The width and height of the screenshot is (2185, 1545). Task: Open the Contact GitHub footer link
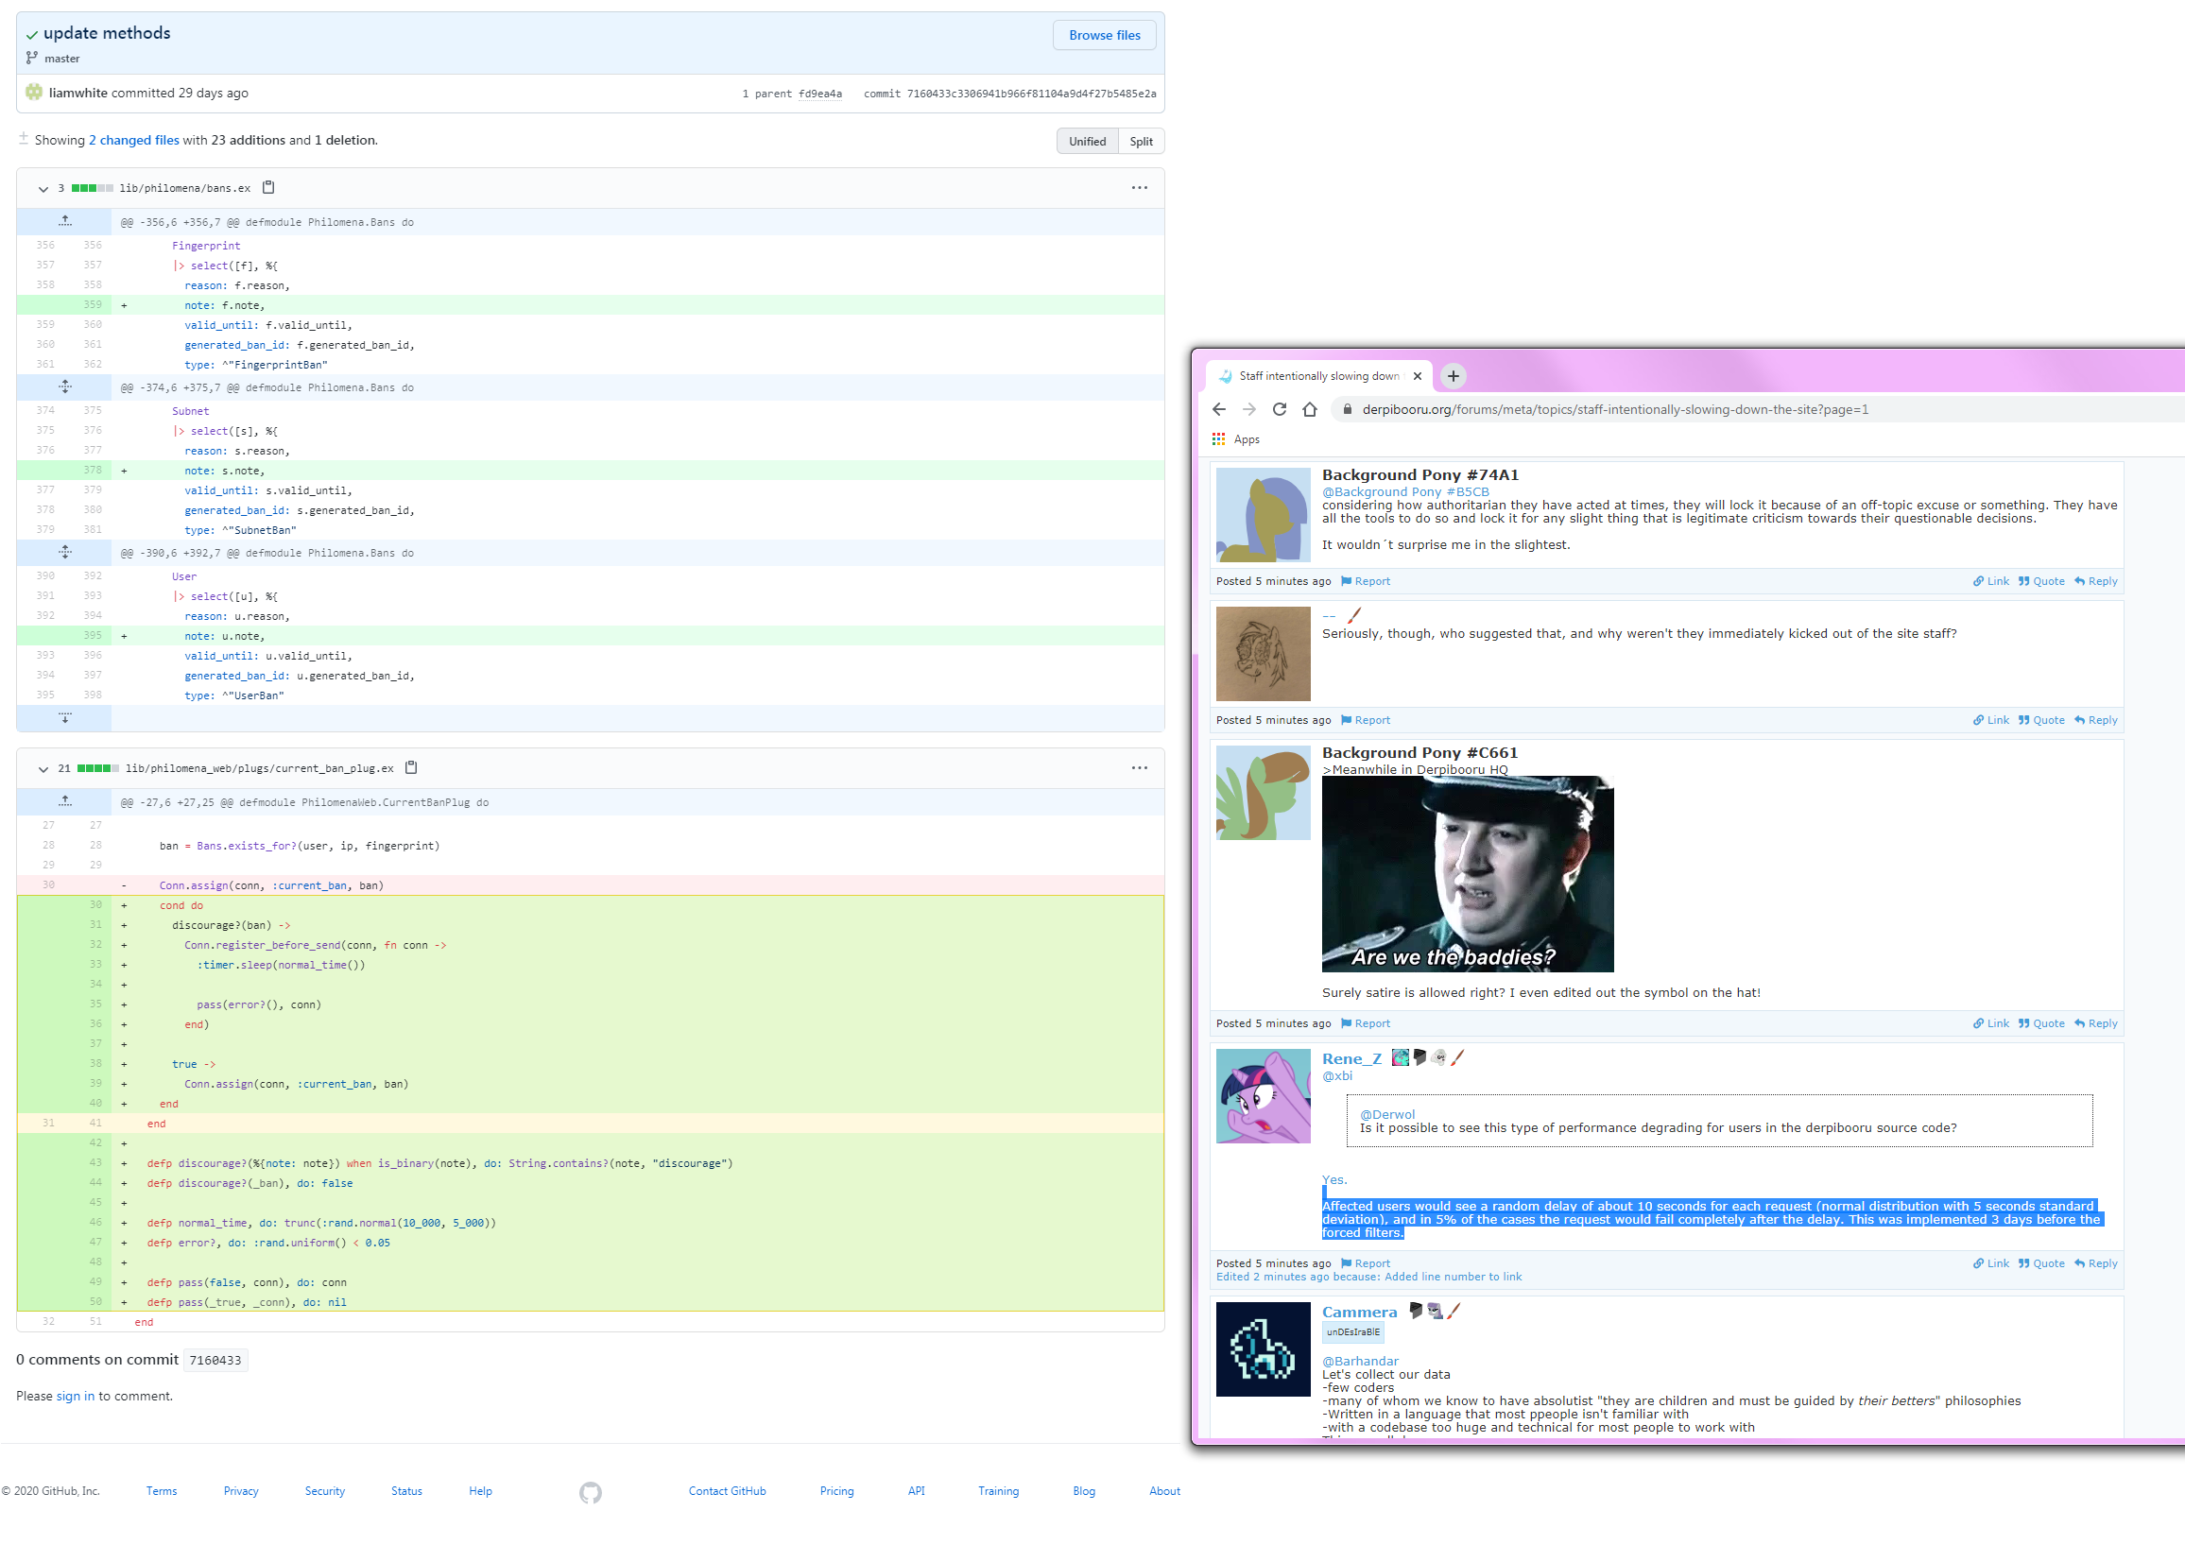point(727,1491)
